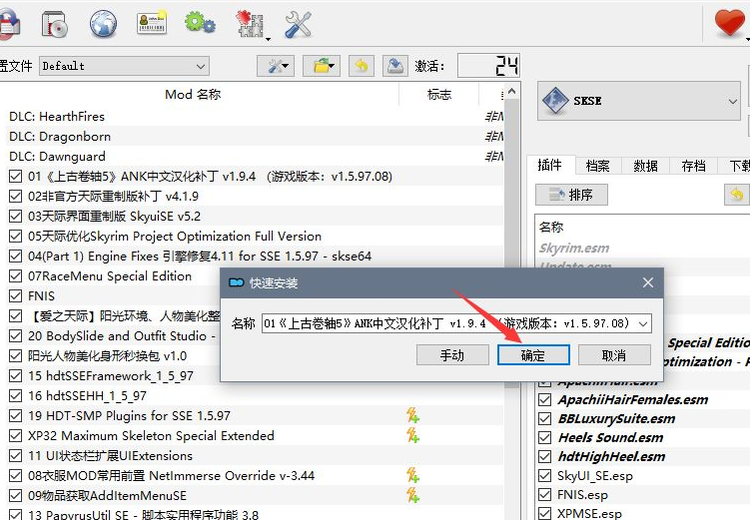Sort by Mod 名称 column header
This screenshot has width=750, height=520.
(193, 94)
